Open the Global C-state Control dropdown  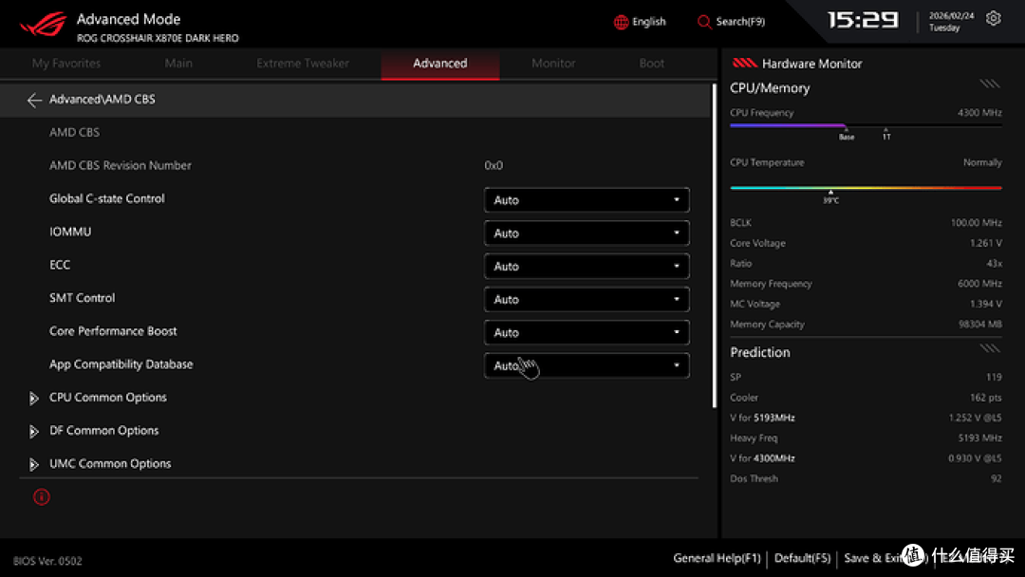(587, 200)
